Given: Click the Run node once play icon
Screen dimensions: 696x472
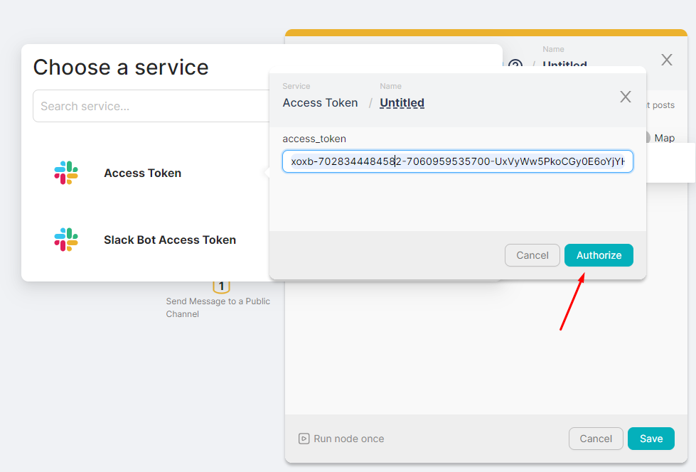Looking at the screenshot, I should 304,439.
